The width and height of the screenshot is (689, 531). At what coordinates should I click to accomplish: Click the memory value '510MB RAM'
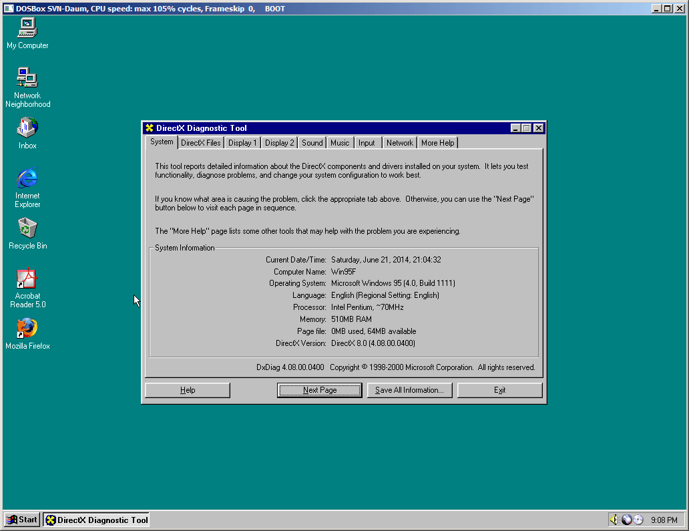click(352, 319)
